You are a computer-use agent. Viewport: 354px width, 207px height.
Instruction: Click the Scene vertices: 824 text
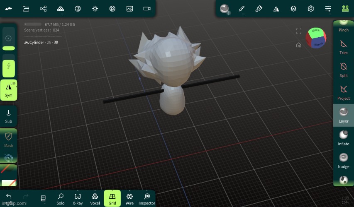pyautogui.click(x=42, y=30)
